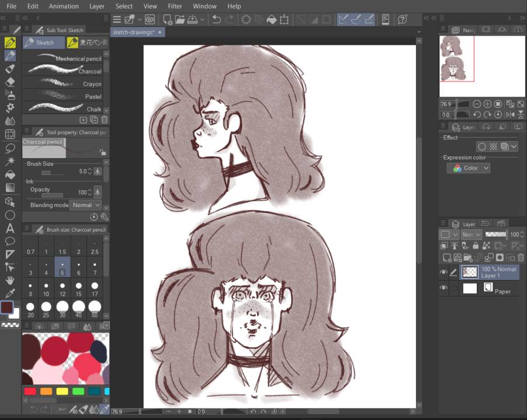Select the Lasso selection tool
The height and width of the screenshot is (420, 527).
pos(10,148)
